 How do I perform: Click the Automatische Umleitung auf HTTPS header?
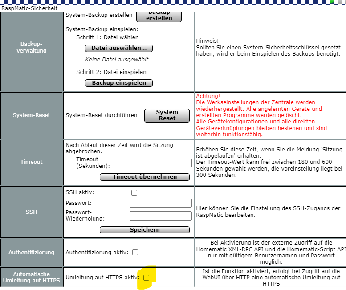pyautogui.click(x=31, y=277)
